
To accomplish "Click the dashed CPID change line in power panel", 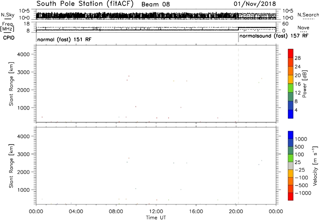I will pos(238,84).
